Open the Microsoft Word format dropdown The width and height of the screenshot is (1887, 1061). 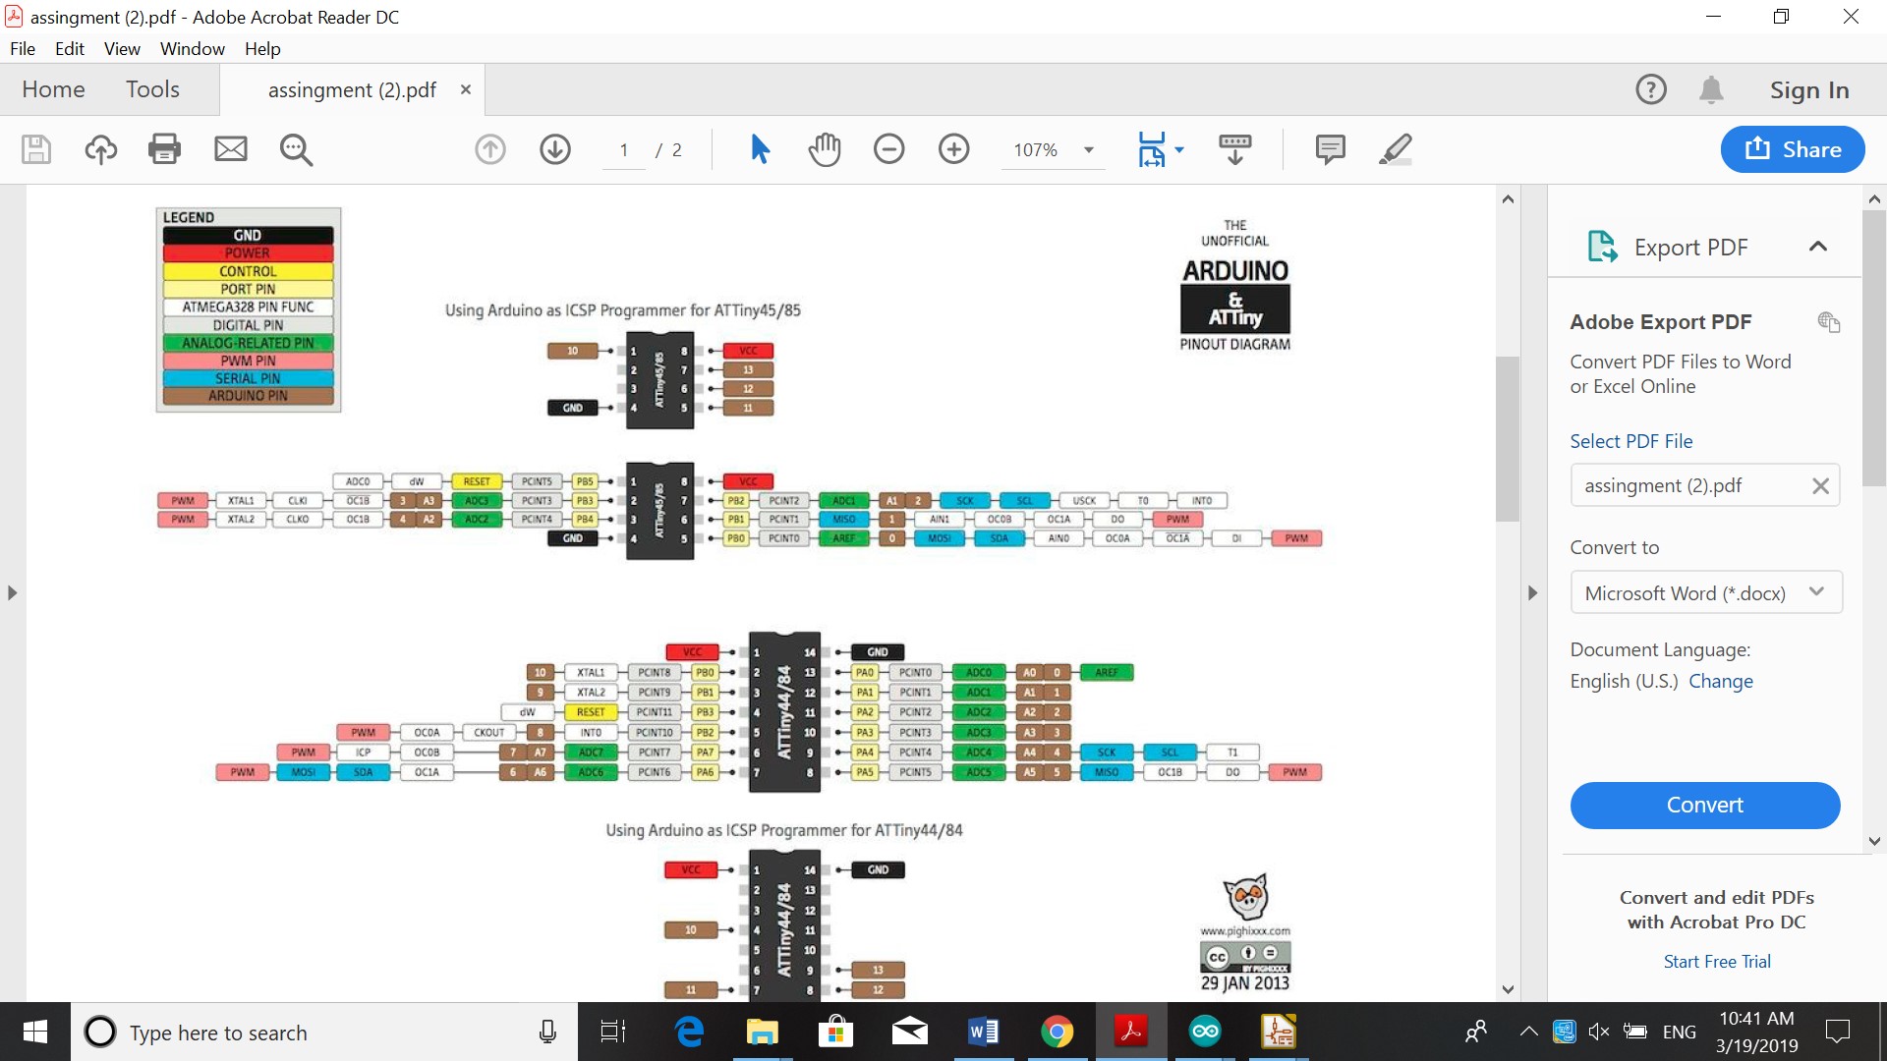[1705, 592]
